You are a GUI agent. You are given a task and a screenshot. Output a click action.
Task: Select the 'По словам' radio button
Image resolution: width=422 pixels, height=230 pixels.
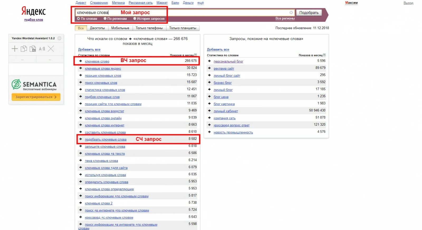click(78, 19)
